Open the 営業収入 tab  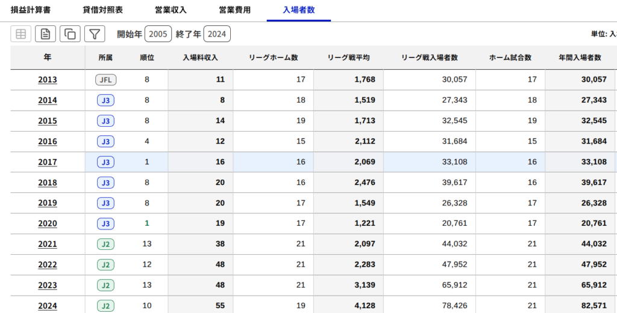click(171, 10)
